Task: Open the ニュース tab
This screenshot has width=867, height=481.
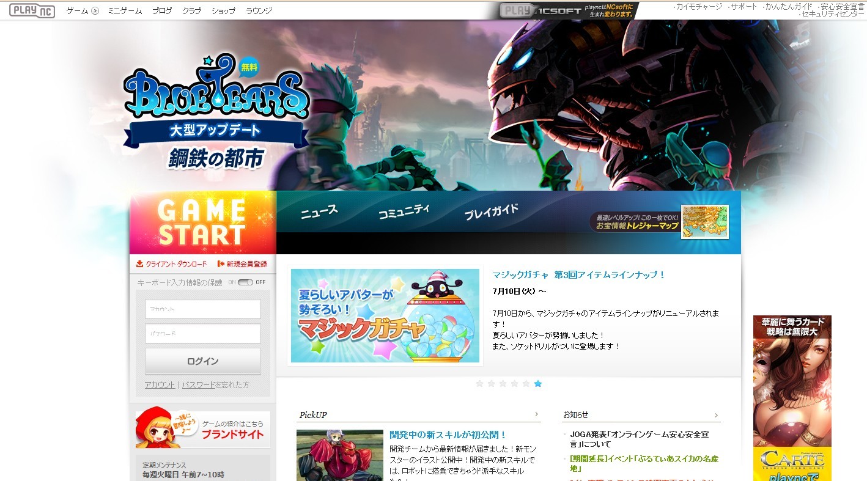Action: [x=319, y=211]
